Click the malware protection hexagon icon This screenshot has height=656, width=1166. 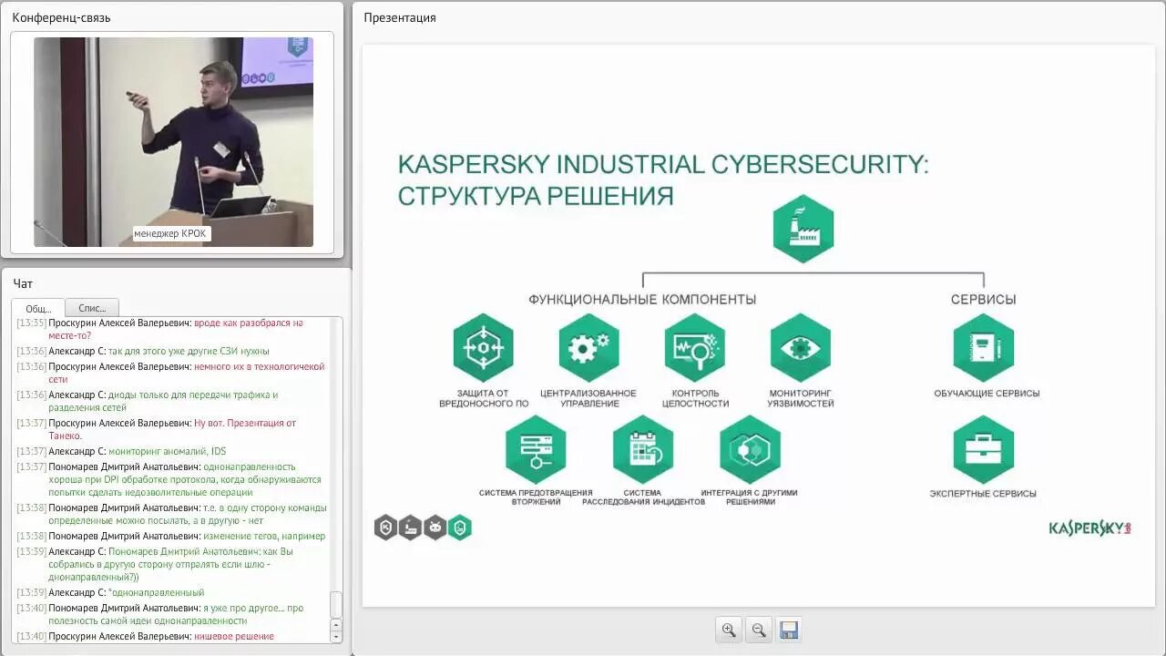pyautogui.click(x=484, y=347)
